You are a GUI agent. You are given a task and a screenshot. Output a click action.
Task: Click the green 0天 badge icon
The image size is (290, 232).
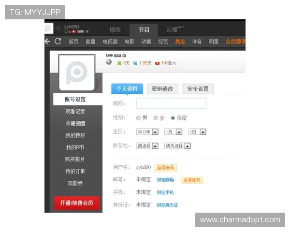point(119,63)
